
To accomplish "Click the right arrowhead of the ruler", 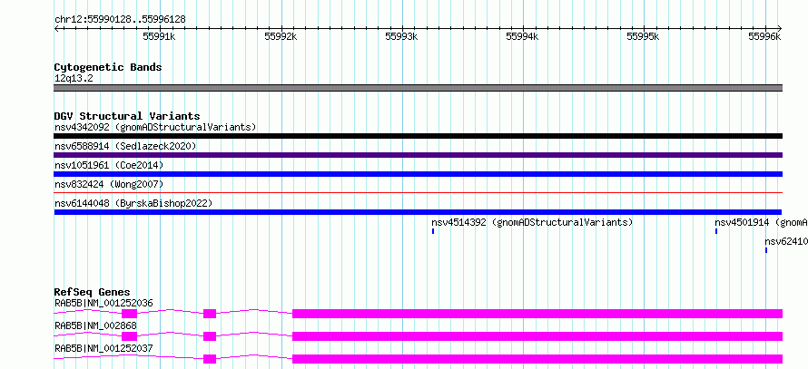I will [780, 28].
